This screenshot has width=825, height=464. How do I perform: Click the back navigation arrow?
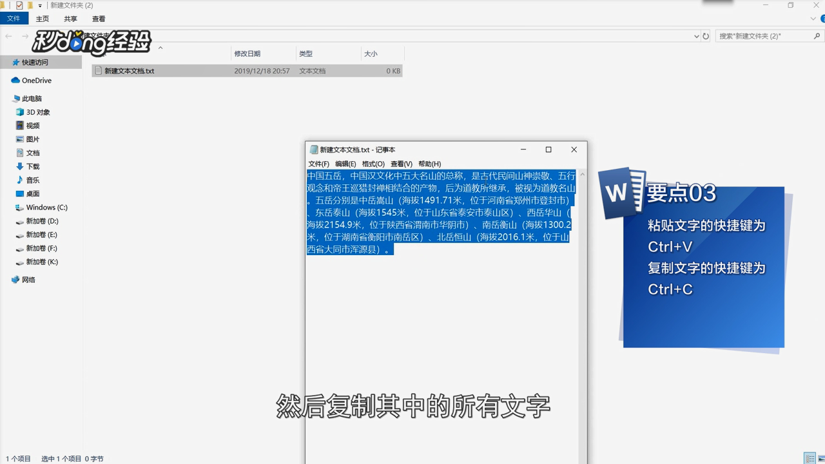click(10, 36)
